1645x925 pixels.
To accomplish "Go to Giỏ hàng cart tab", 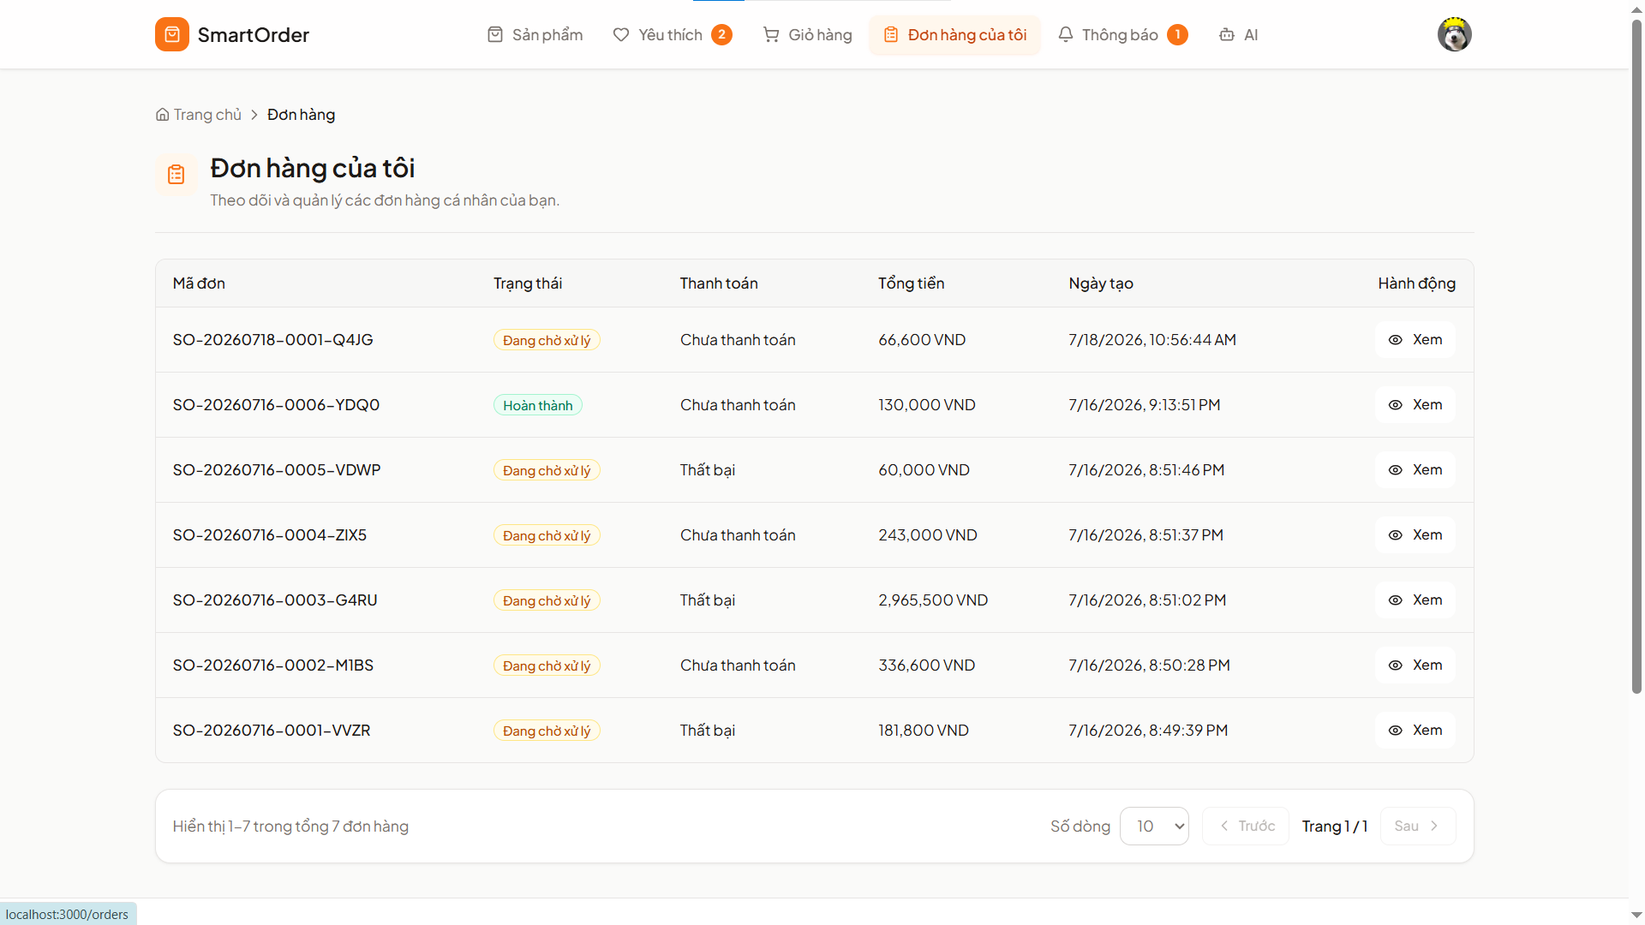I will 807,35.
